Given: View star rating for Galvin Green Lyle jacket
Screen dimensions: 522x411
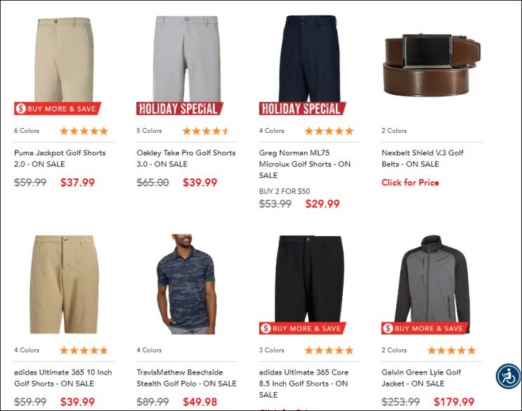Looking at the screenshot, I should pos(452,351).
